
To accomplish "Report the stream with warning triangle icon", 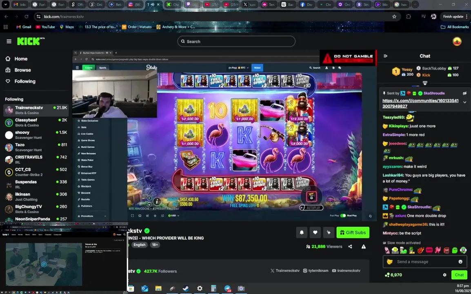I will click(x=364, y=247).
